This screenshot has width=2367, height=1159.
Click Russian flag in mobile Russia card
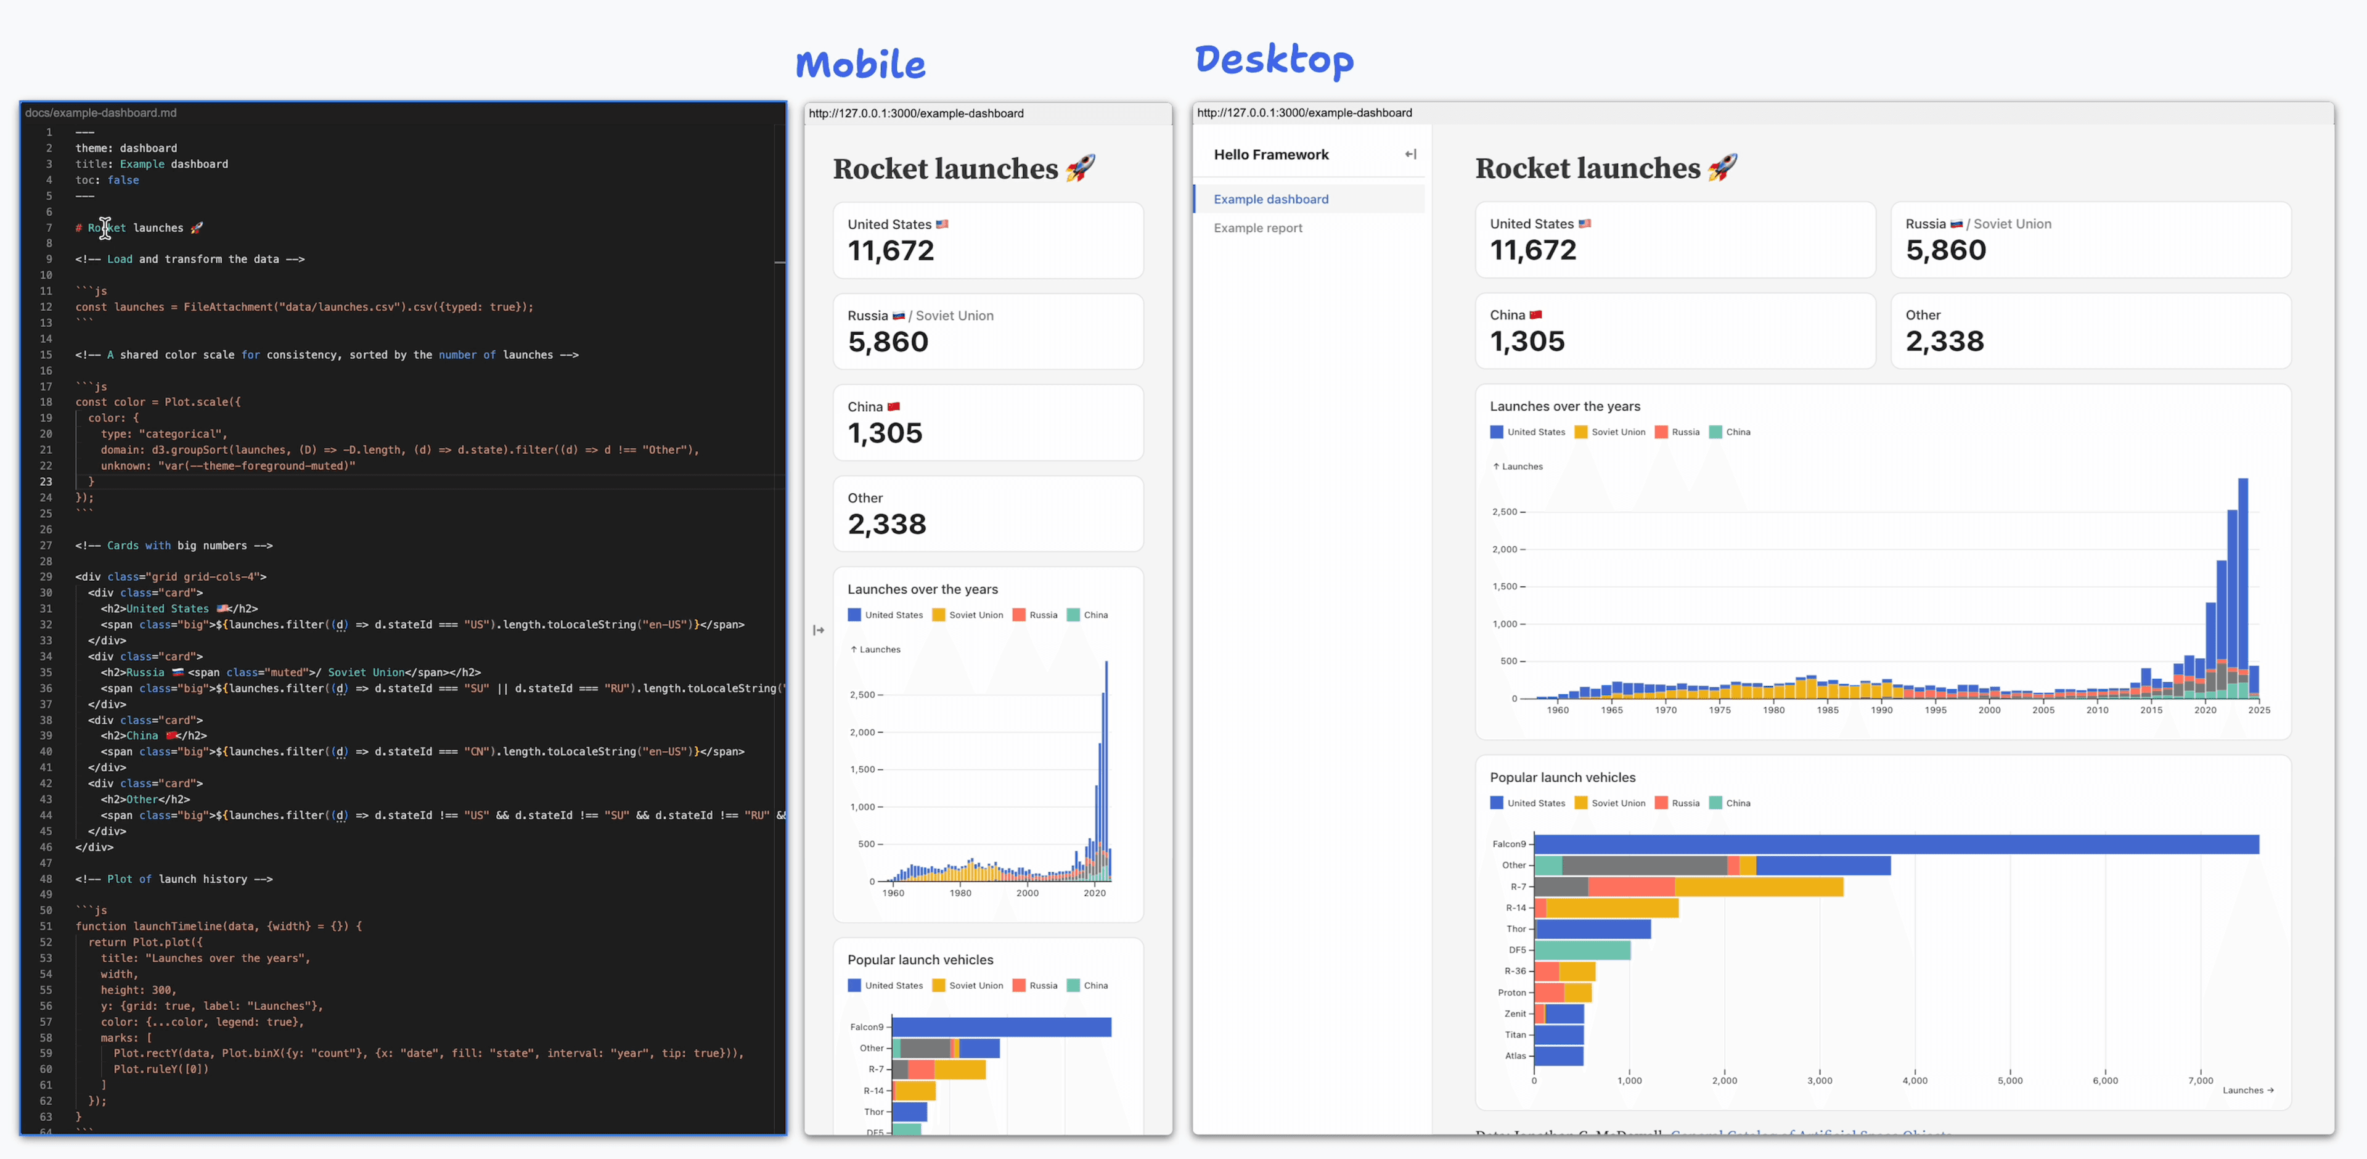pos(899,315)
